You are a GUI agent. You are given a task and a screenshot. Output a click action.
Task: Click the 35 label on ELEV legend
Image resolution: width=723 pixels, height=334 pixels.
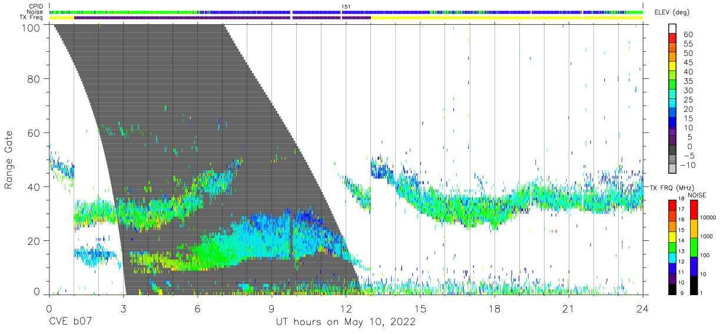coord(688,81)
